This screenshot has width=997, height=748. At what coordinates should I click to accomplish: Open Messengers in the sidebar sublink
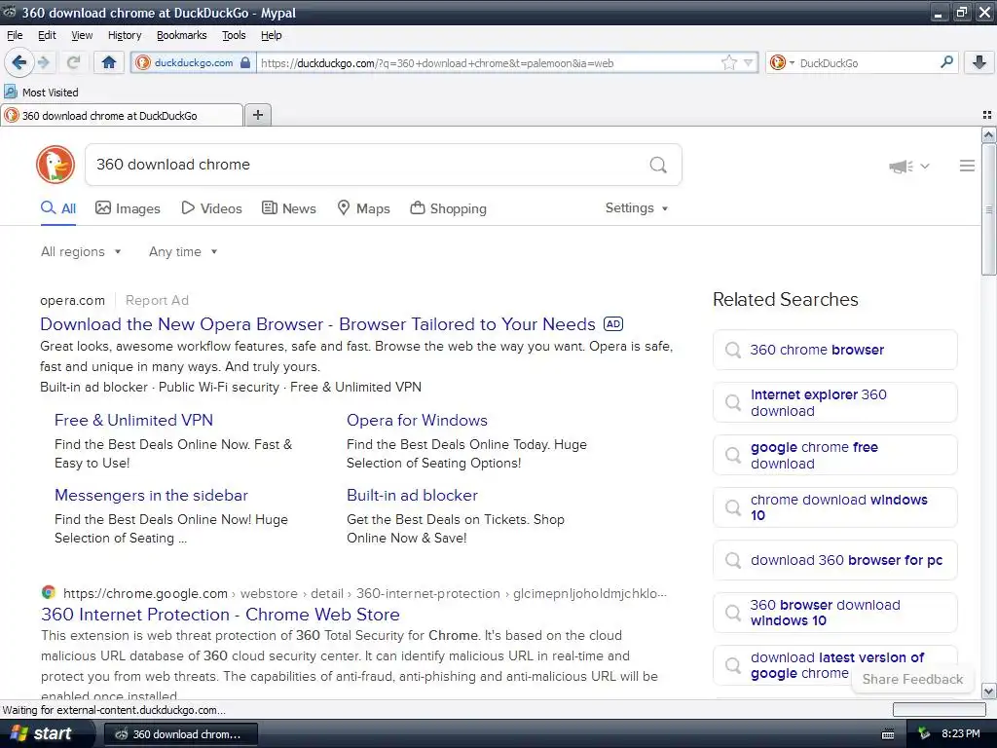pyautogui.click(x=151, y=496)
